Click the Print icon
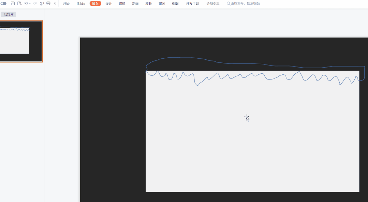 (x=48, y=3)
